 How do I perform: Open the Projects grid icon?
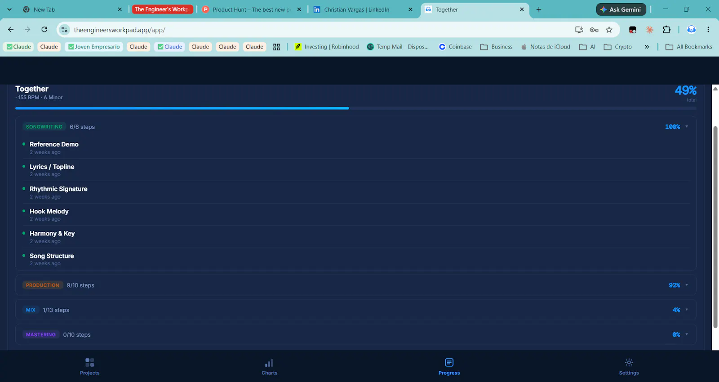pyautogui.click(x=90, y=362)
